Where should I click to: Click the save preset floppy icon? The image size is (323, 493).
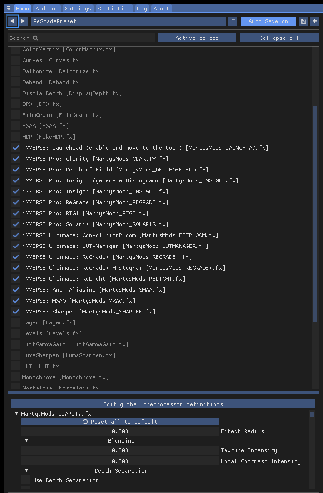coord(303,21)
